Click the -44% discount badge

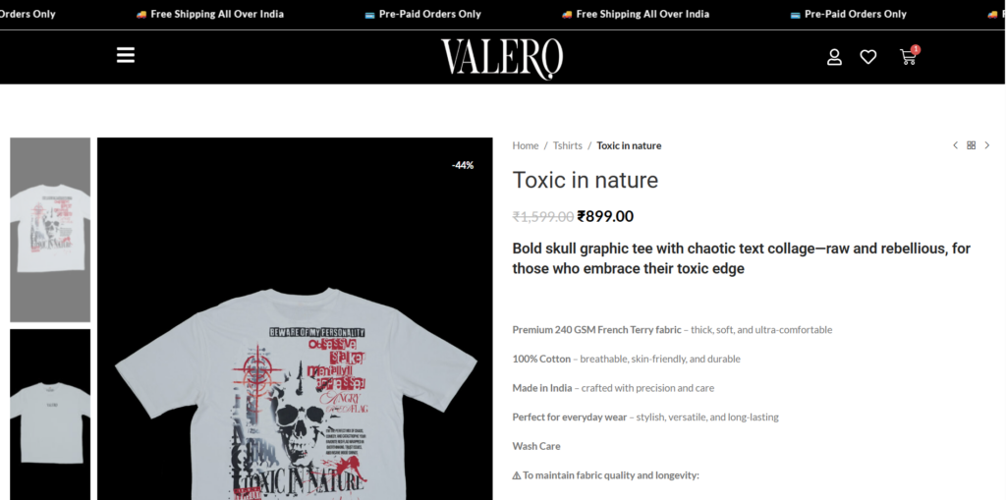tap(463, 165)
